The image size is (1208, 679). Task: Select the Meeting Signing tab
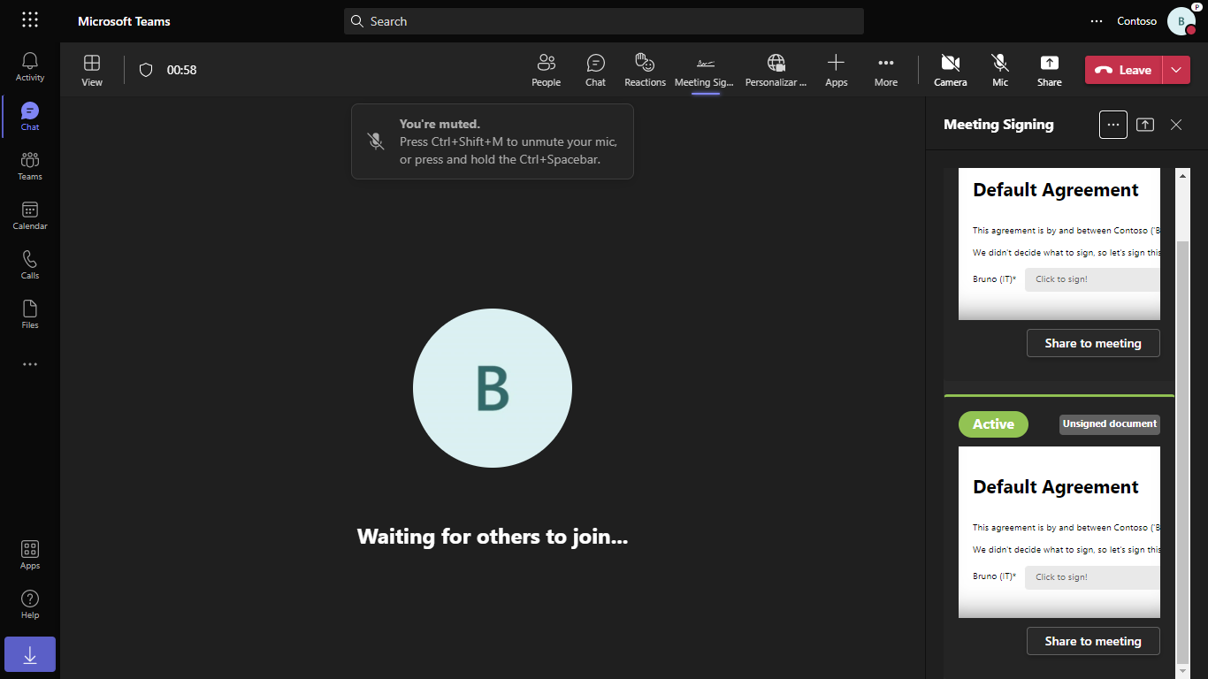[x=705, y=70]
